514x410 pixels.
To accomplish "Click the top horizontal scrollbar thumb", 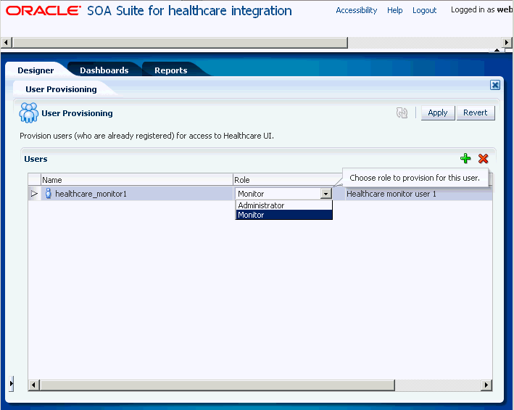I will coord(180,42).
